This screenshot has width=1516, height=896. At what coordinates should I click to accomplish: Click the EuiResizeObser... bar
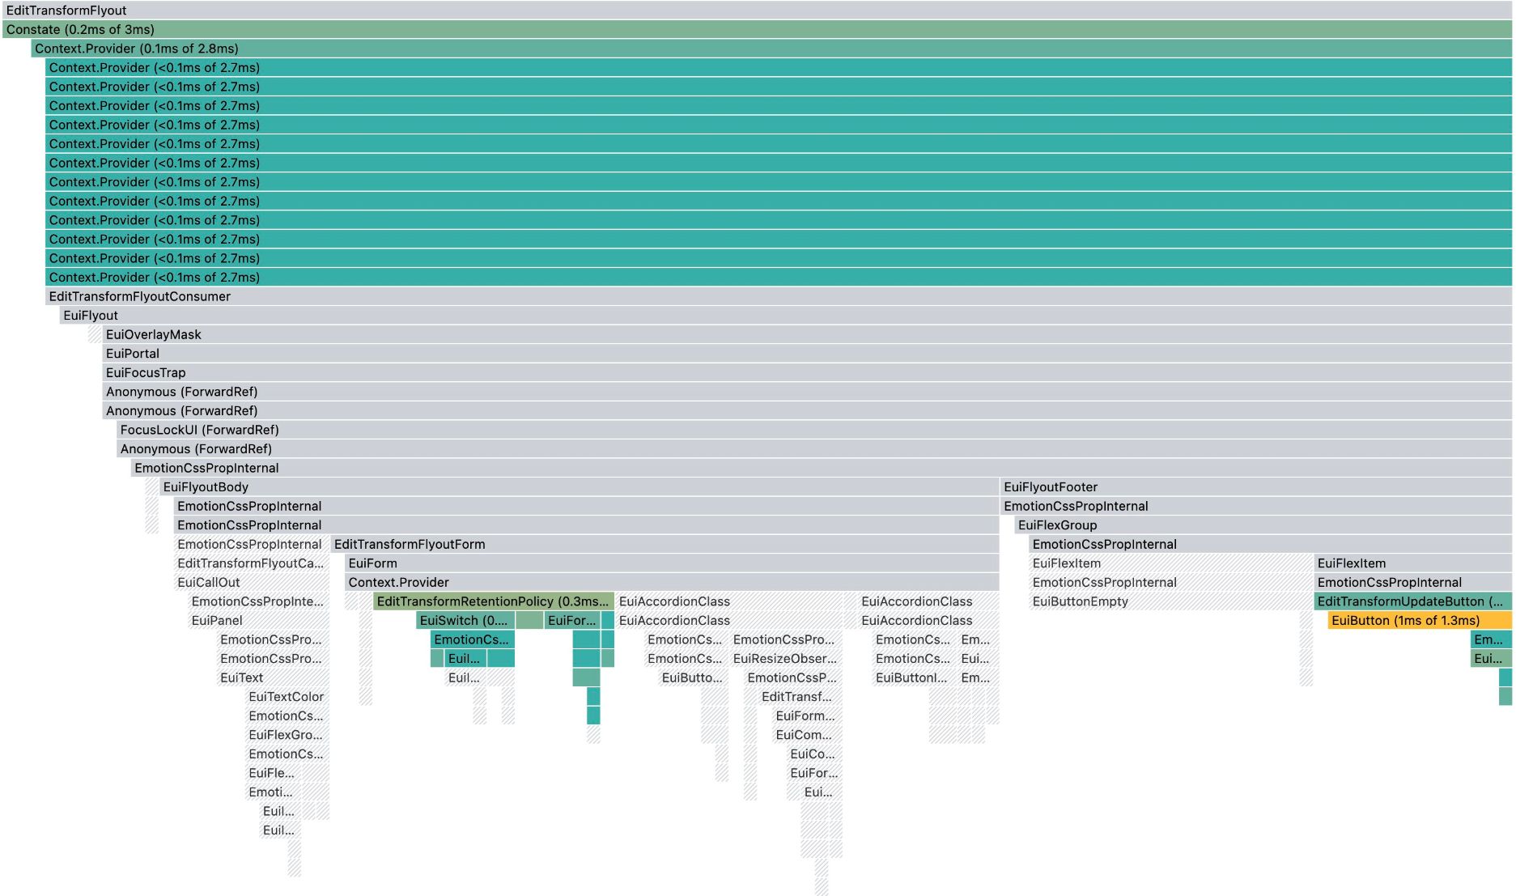(786, 659)
